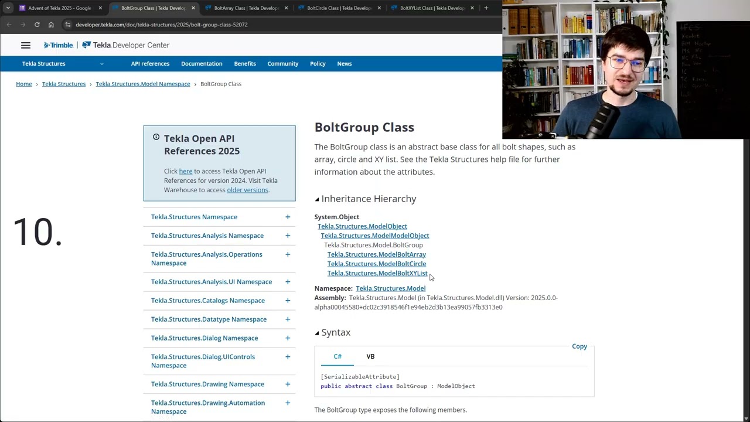Click the address bar URL field
Screen dimensions: 750x422
[281, 25]
